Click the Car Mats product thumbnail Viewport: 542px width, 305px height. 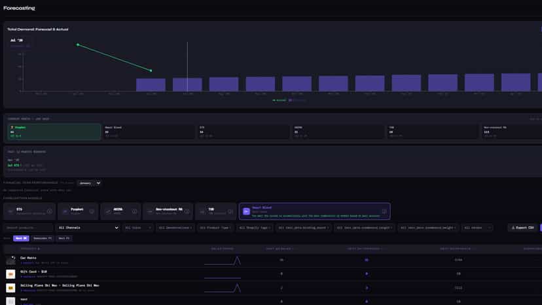pos(10,260)
